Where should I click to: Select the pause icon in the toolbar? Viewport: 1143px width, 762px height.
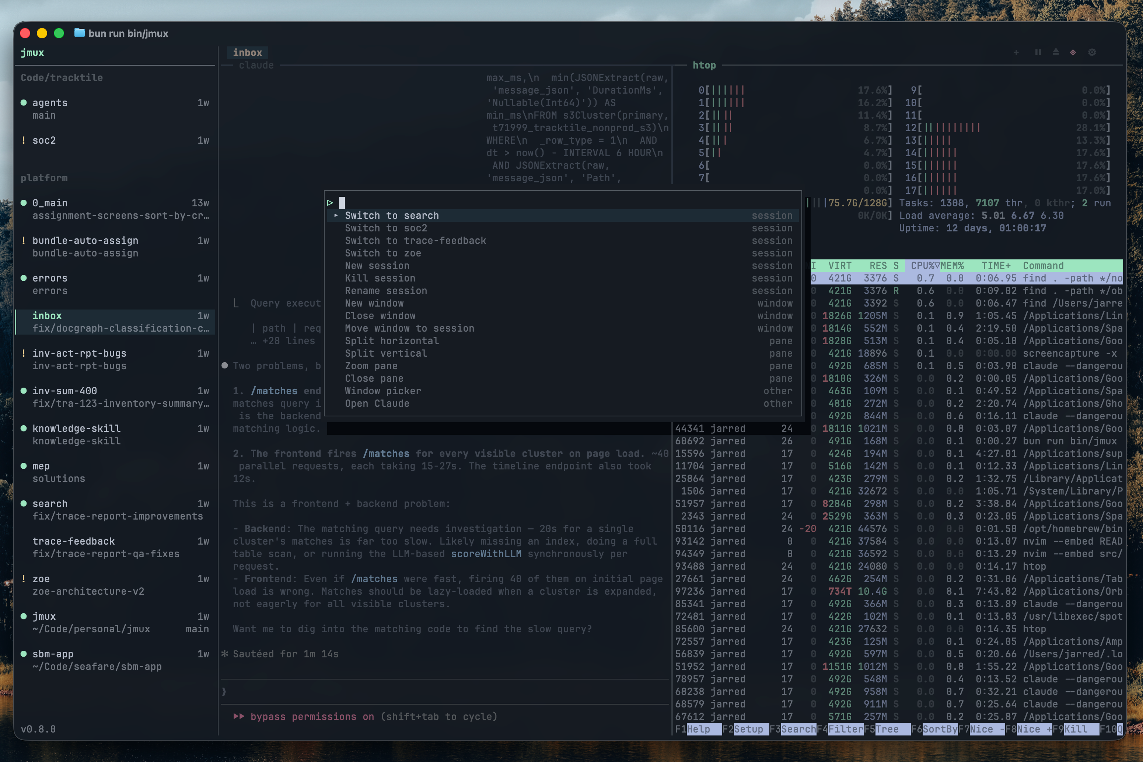tap(1038, 52)
